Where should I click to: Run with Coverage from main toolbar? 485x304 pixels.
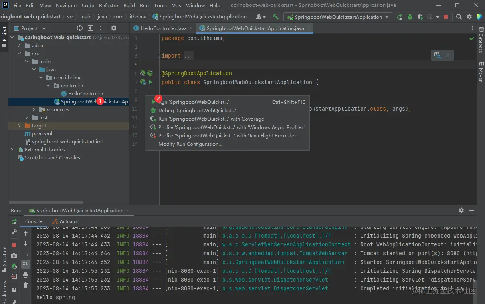(x=420, y=17)
